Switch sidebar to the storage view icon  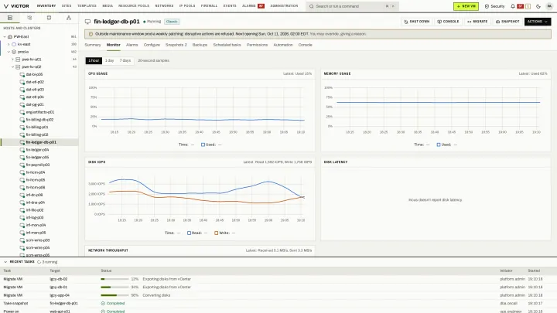(49, 18)
